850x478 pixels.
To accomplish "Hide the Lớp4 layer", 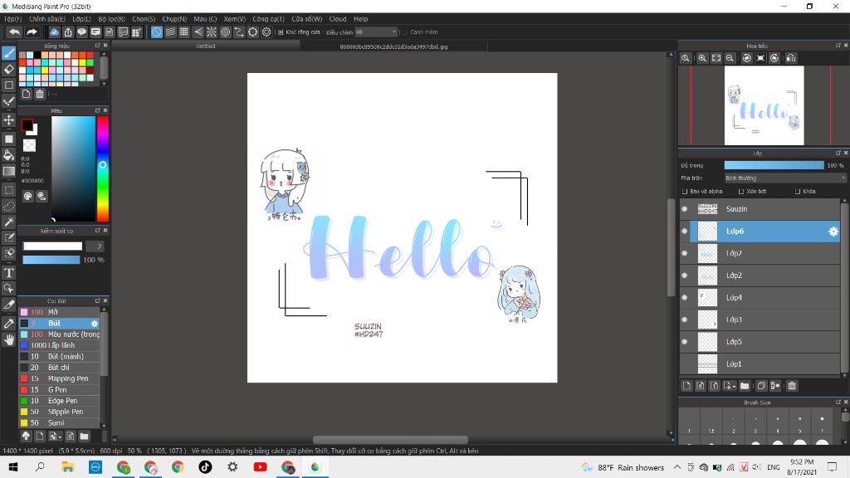I will coord(685,298).
